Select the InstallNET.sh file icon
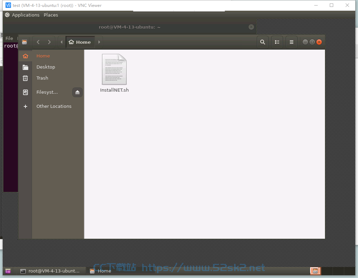The image size is (358, 278). (x=114, y=69)
